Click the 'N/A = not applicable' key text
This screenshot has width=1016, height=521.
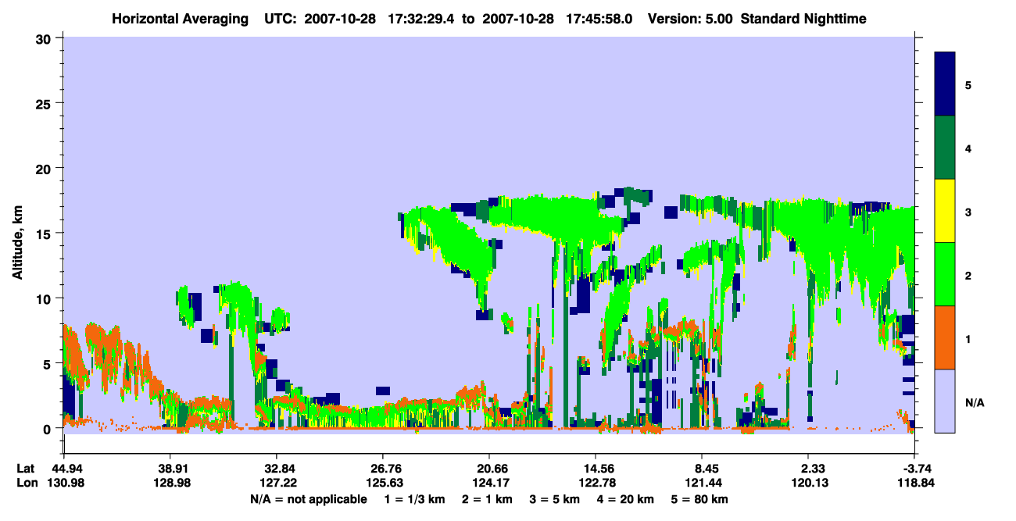click(309, 499)
